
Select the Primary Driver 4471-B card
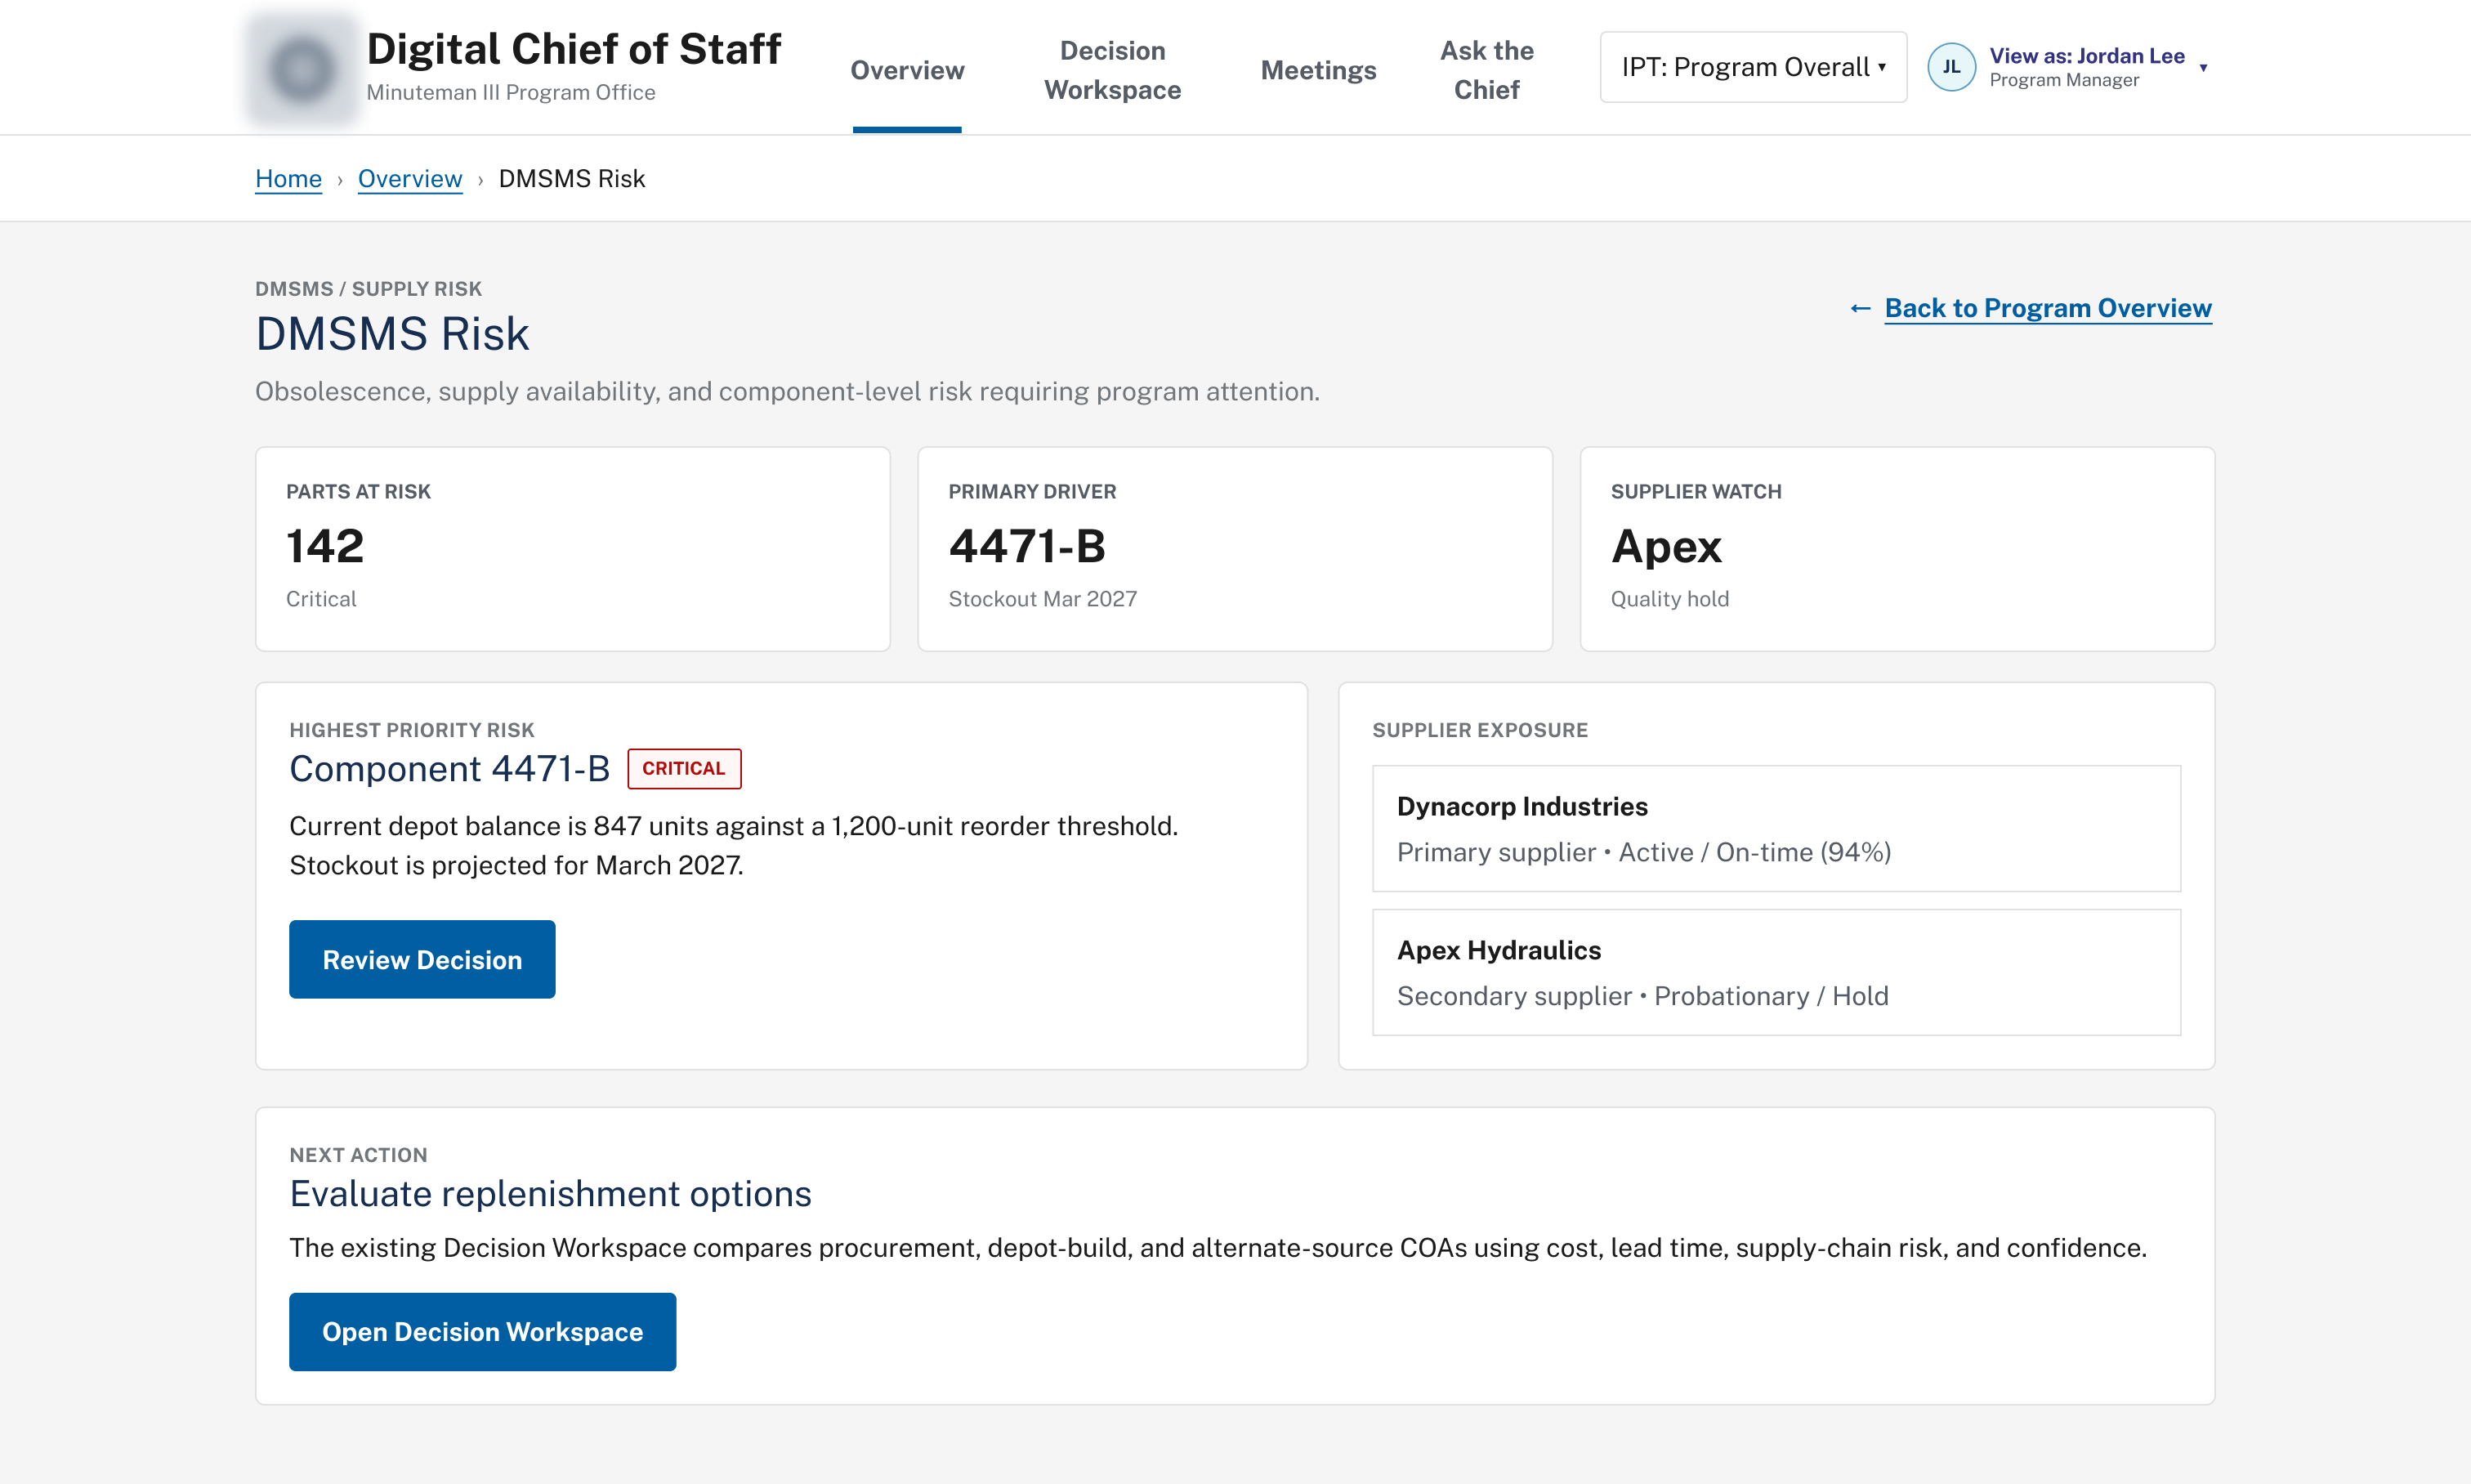click(1235, 549)
